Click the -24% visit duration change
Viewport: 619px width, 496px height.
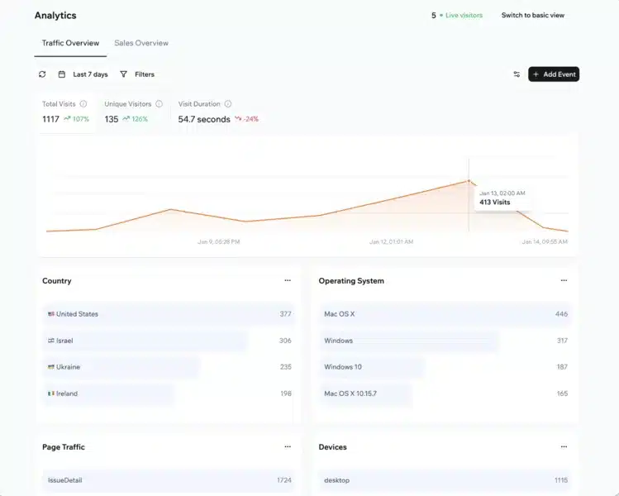click(x=247, y=119)
